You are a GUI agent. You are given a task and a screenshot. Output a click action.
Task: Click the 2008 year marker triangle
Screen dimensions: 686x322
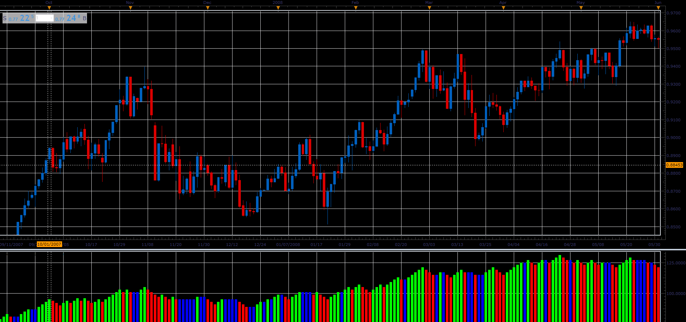coord(278,8)
